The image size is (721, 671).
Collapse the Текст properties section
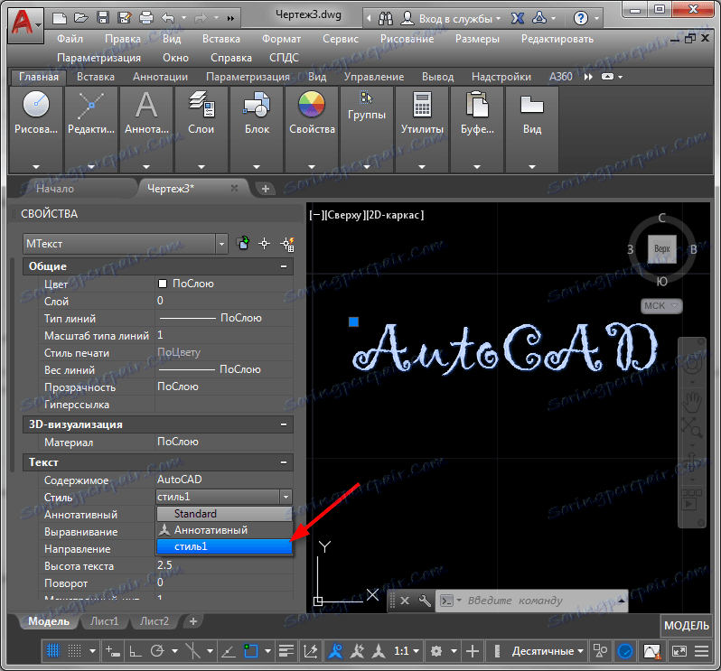point(284,462)
